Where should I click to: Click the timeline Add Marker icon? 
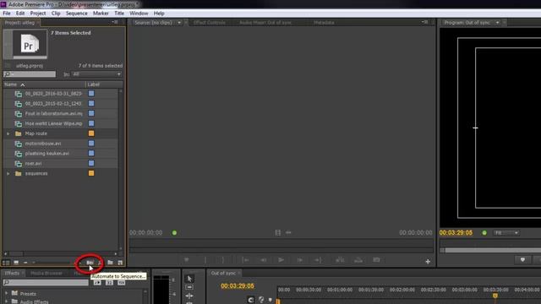pos(270,300)
